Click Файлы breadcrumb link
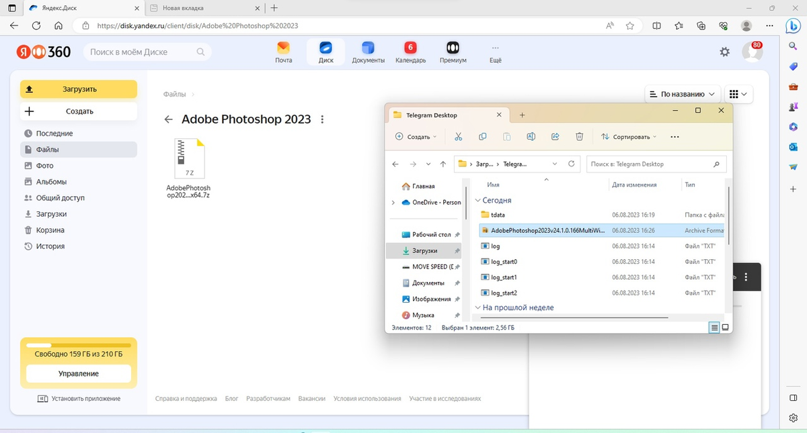 click(174, 94)
